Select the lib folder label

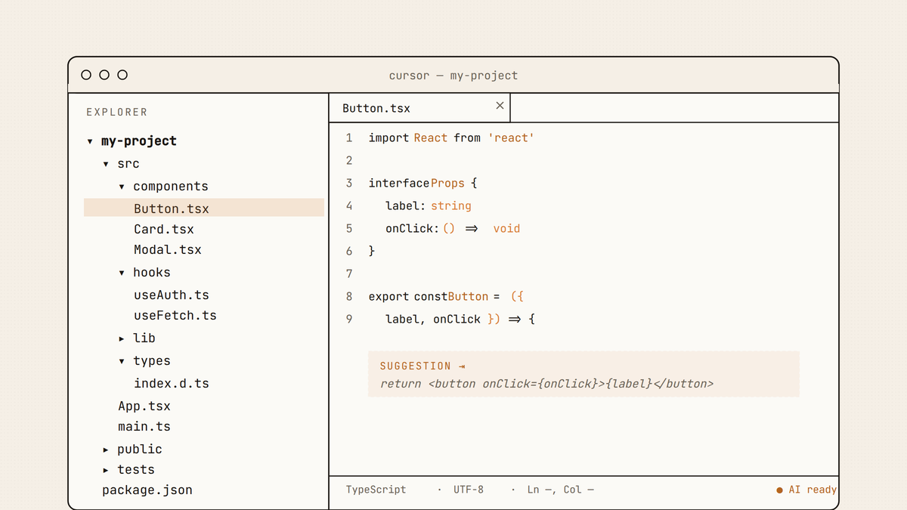(144, 338)
